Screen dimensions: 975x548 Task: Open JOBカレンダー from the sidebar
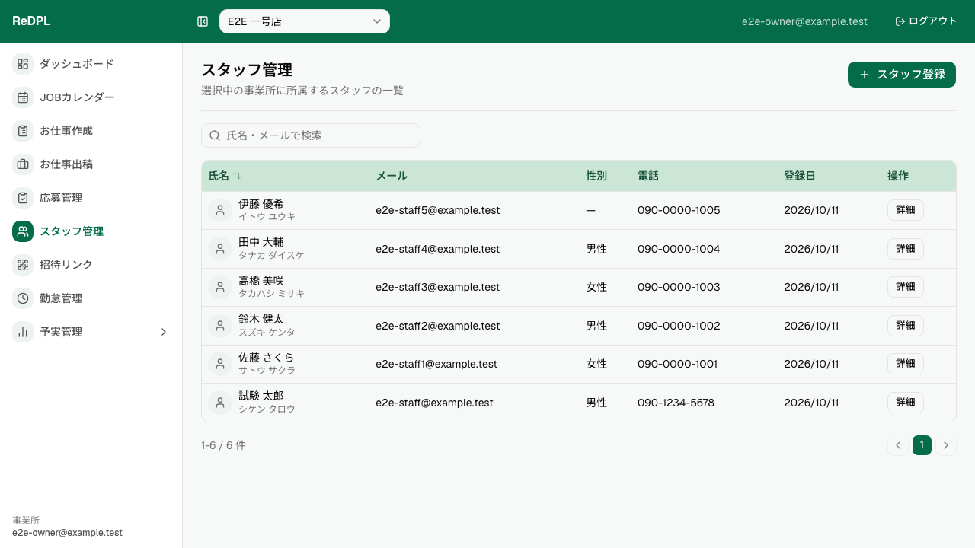[91, 97]
